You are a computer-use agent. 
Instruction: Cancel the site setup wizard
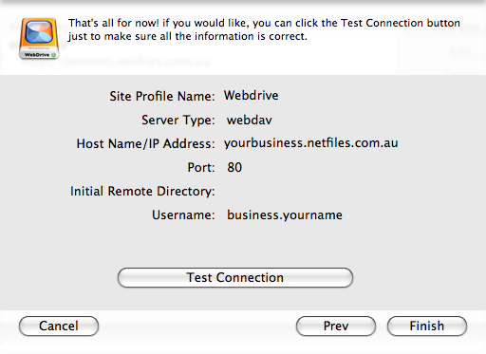coord(59,326)
